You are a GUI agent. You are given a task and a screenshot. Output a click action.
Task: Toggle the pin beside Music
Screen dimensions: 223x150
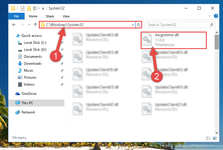coord(62,71)
